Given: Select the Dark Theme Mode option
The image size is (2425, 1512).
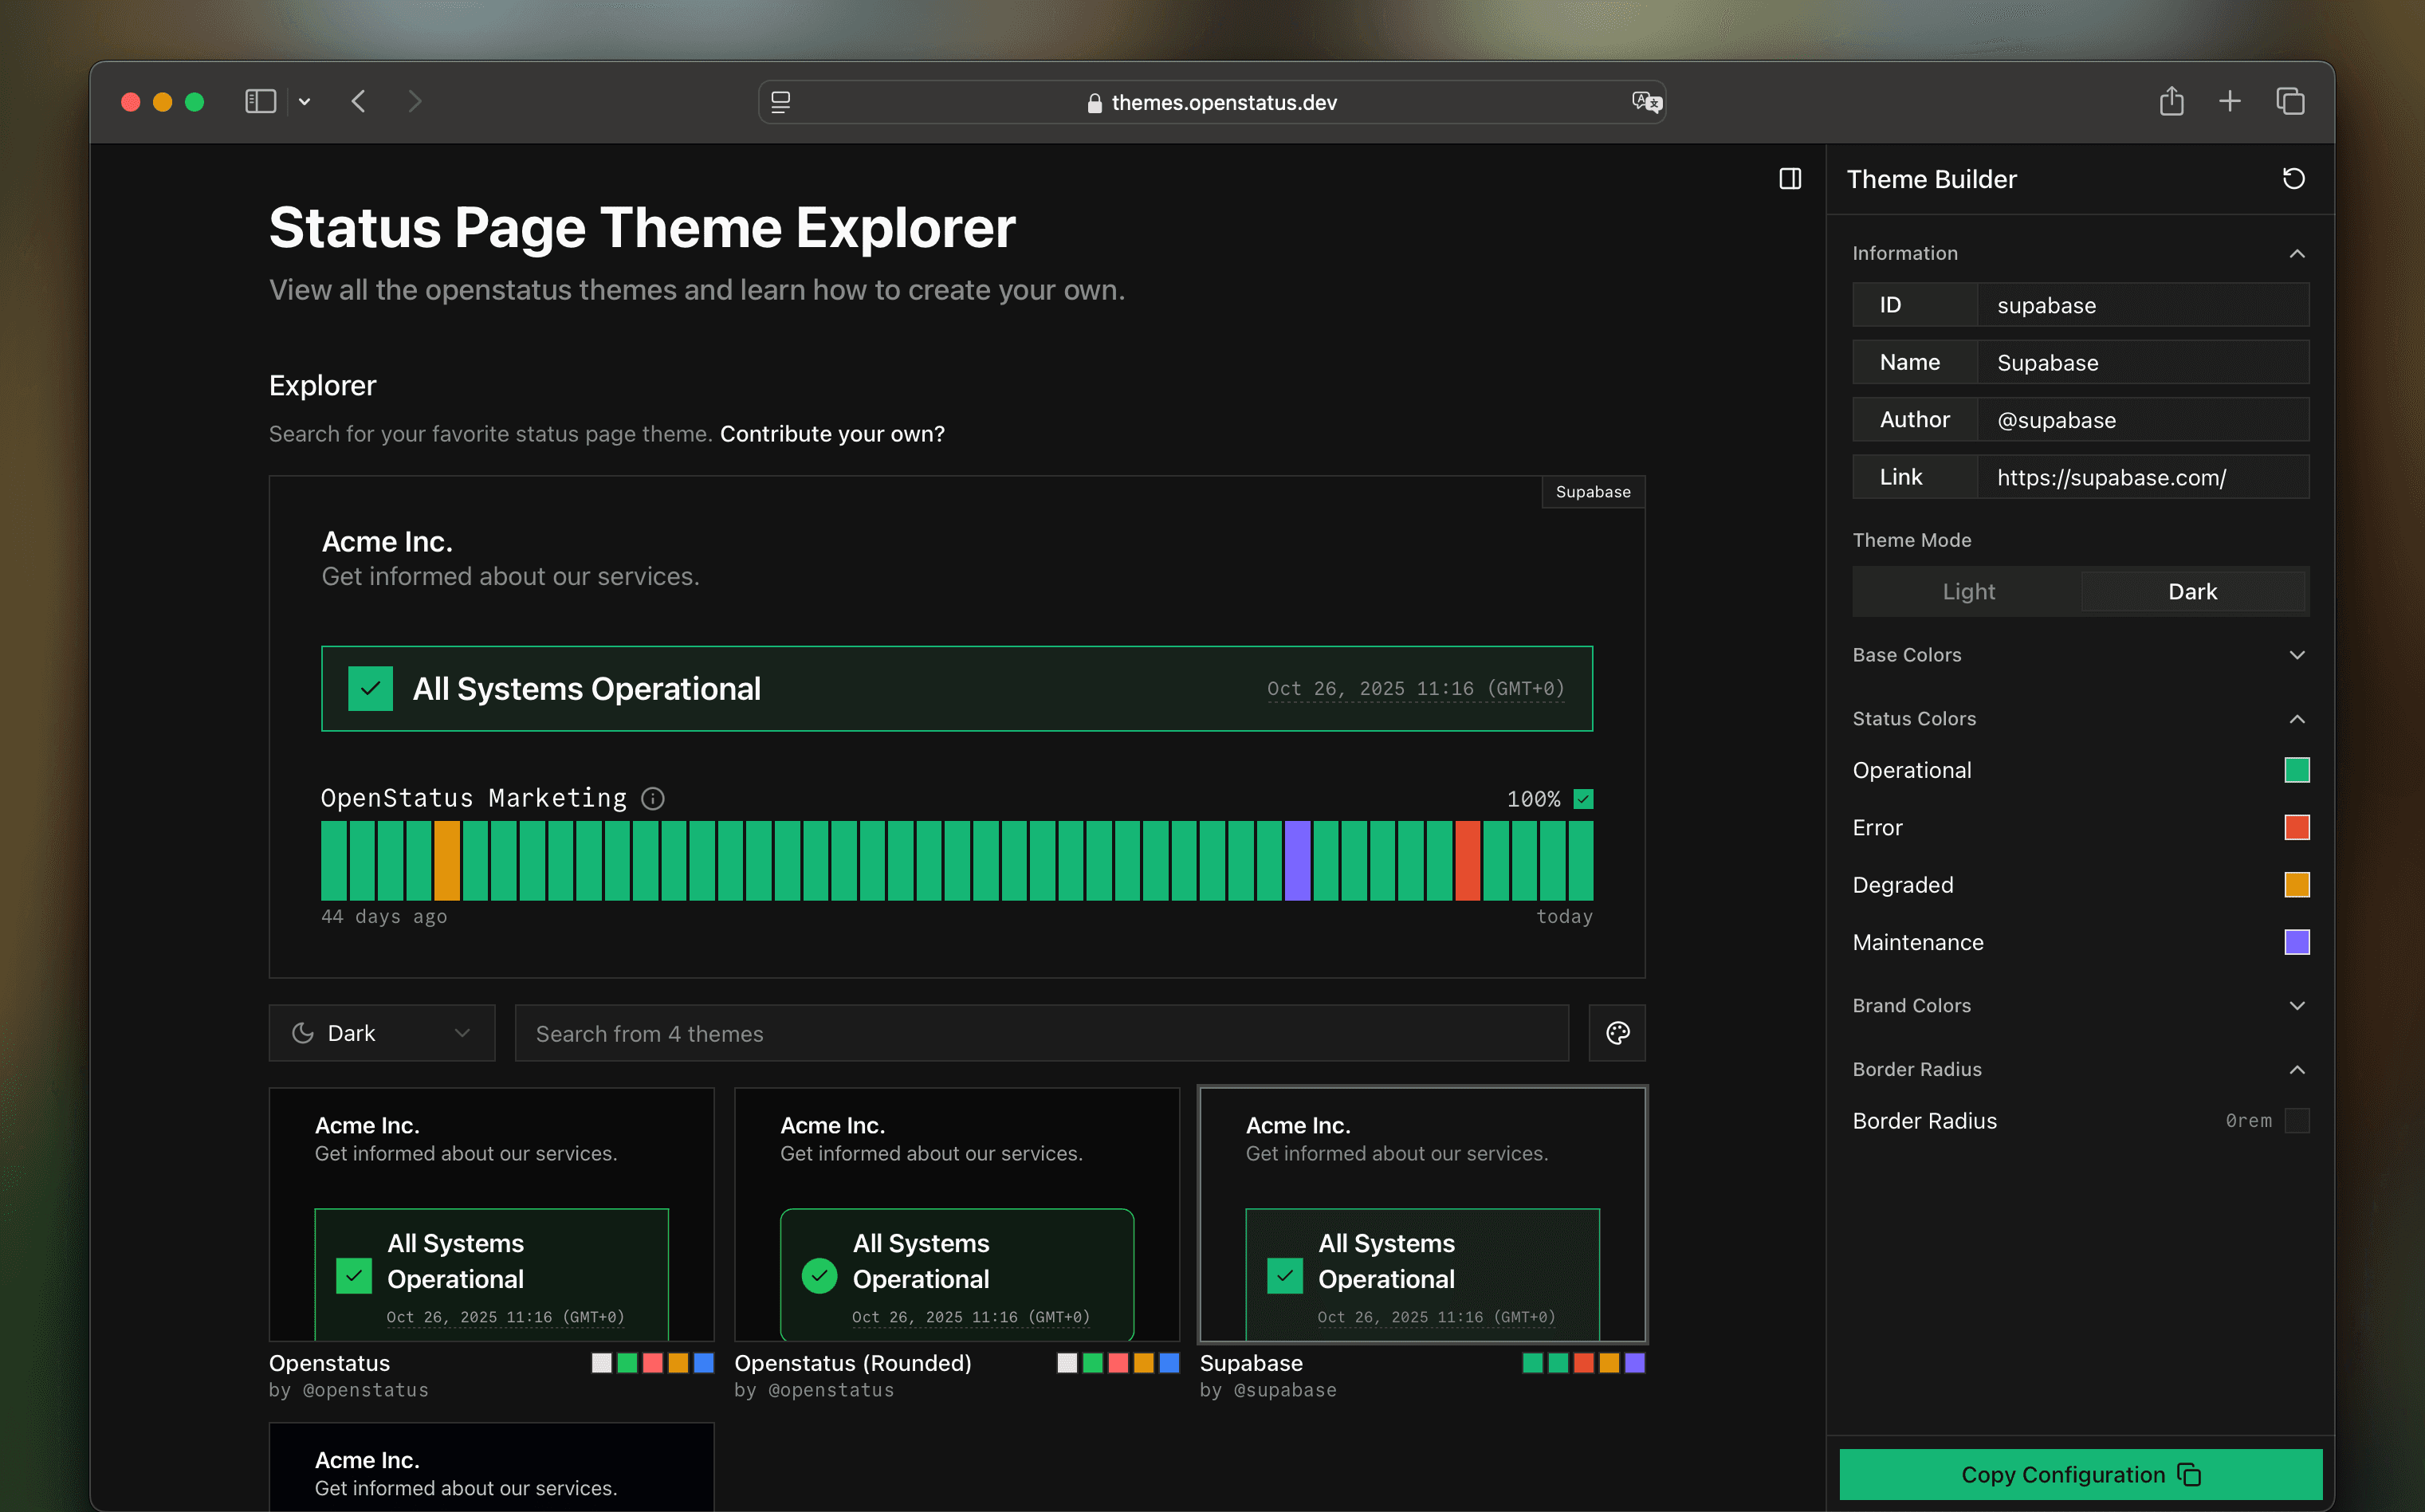Looking at the screenshot, I should coord(2192,591).
